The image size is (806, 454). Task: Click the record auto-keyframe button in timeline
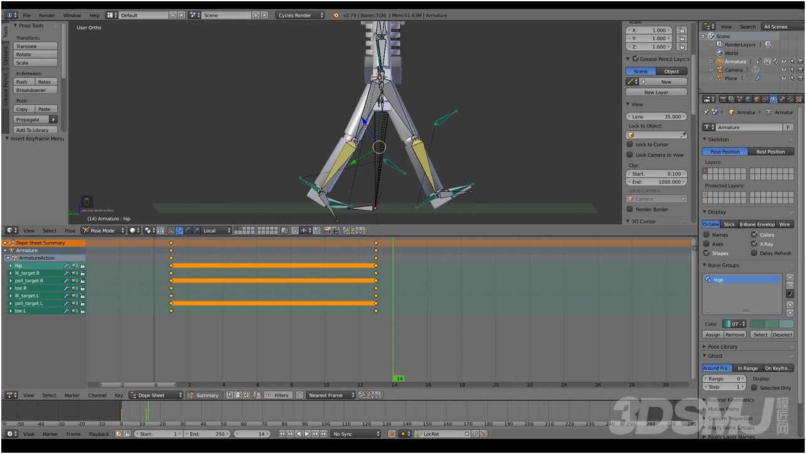tap(392, 434)
